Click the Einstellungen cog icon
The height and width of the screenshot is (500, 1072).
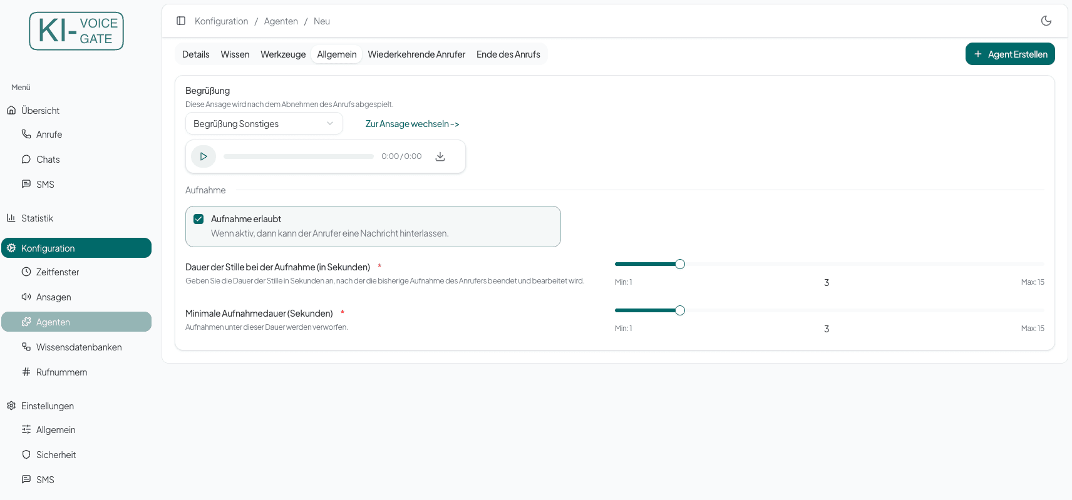tap(11, 406)
